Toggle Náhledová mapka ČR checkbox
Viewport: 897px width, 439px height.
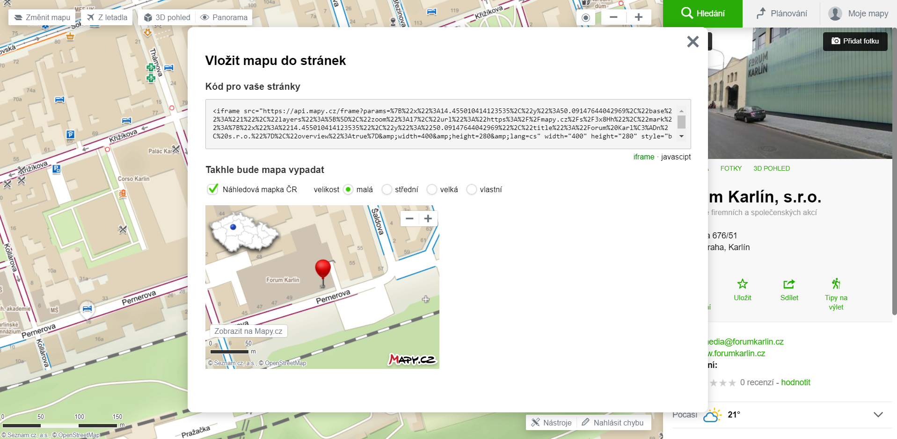[x=213, y=189]
